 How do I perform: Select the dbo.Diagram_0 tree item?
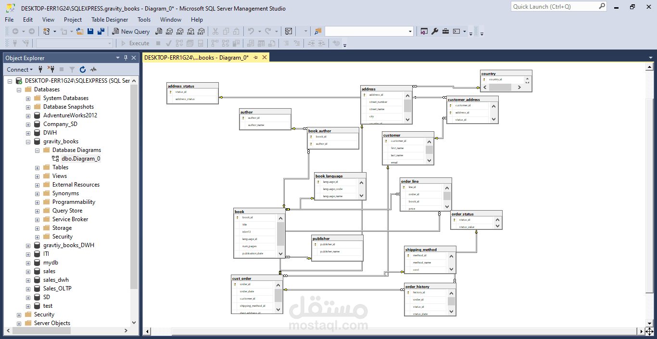pyautogui.click(x=81, y=159)
